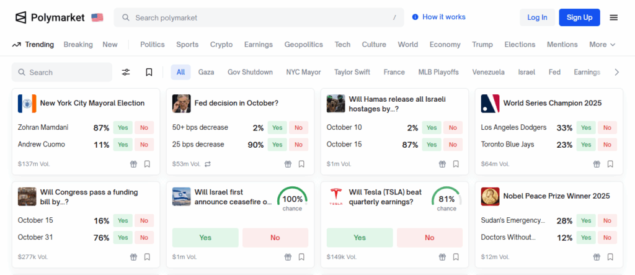This screenshot has width=635, height=275.
Task: Click the 81% chance gauge on Tesla card
Action: pos(446,200)
